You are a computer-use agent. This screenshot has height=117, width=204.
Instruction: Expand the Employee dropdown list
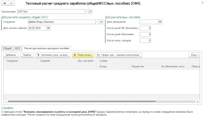[97, 22]
